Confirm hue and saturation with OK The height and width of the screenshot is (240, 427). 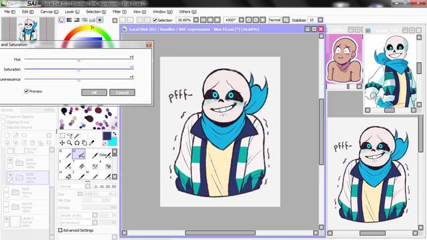pyautogui.click(x=94, y=93)
